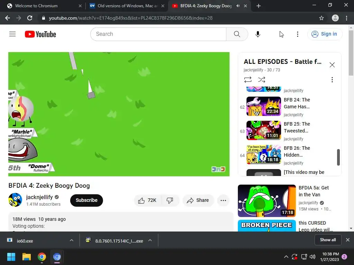Click the page vertical scrollbar thumb

pos(351,53)
